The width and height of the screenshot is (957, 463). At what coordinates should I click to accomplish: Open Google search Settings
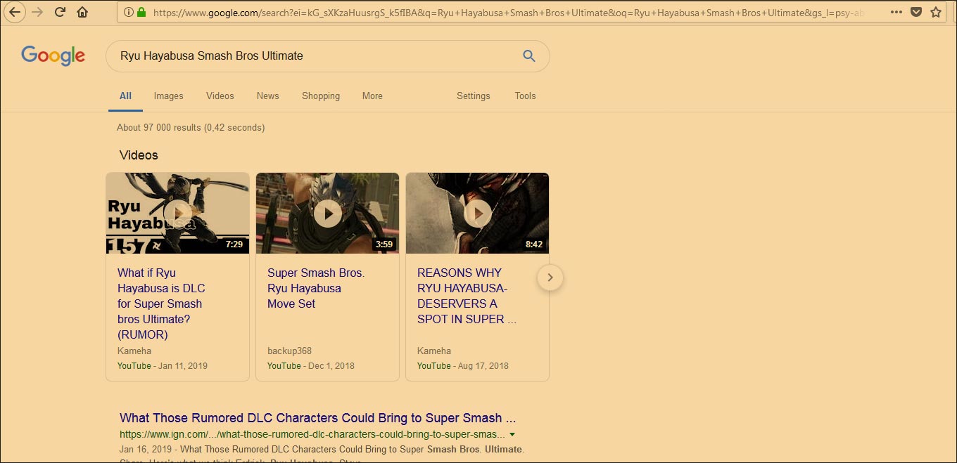pos(473,96)
